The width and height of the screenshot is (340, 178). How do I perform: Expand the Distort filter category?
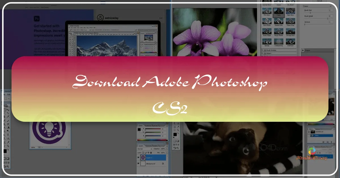click(269, 53)
